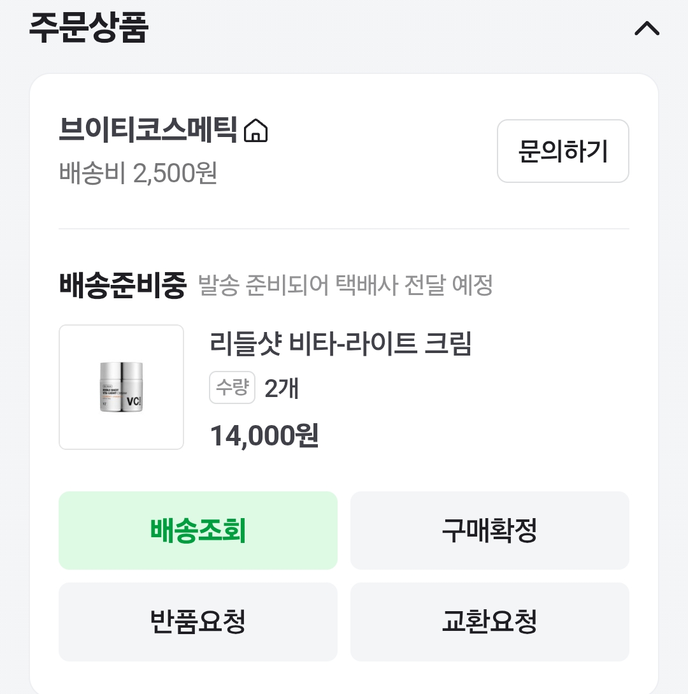Click the 수량 quantity badge
688x694 pixels.
coord(232,387)
